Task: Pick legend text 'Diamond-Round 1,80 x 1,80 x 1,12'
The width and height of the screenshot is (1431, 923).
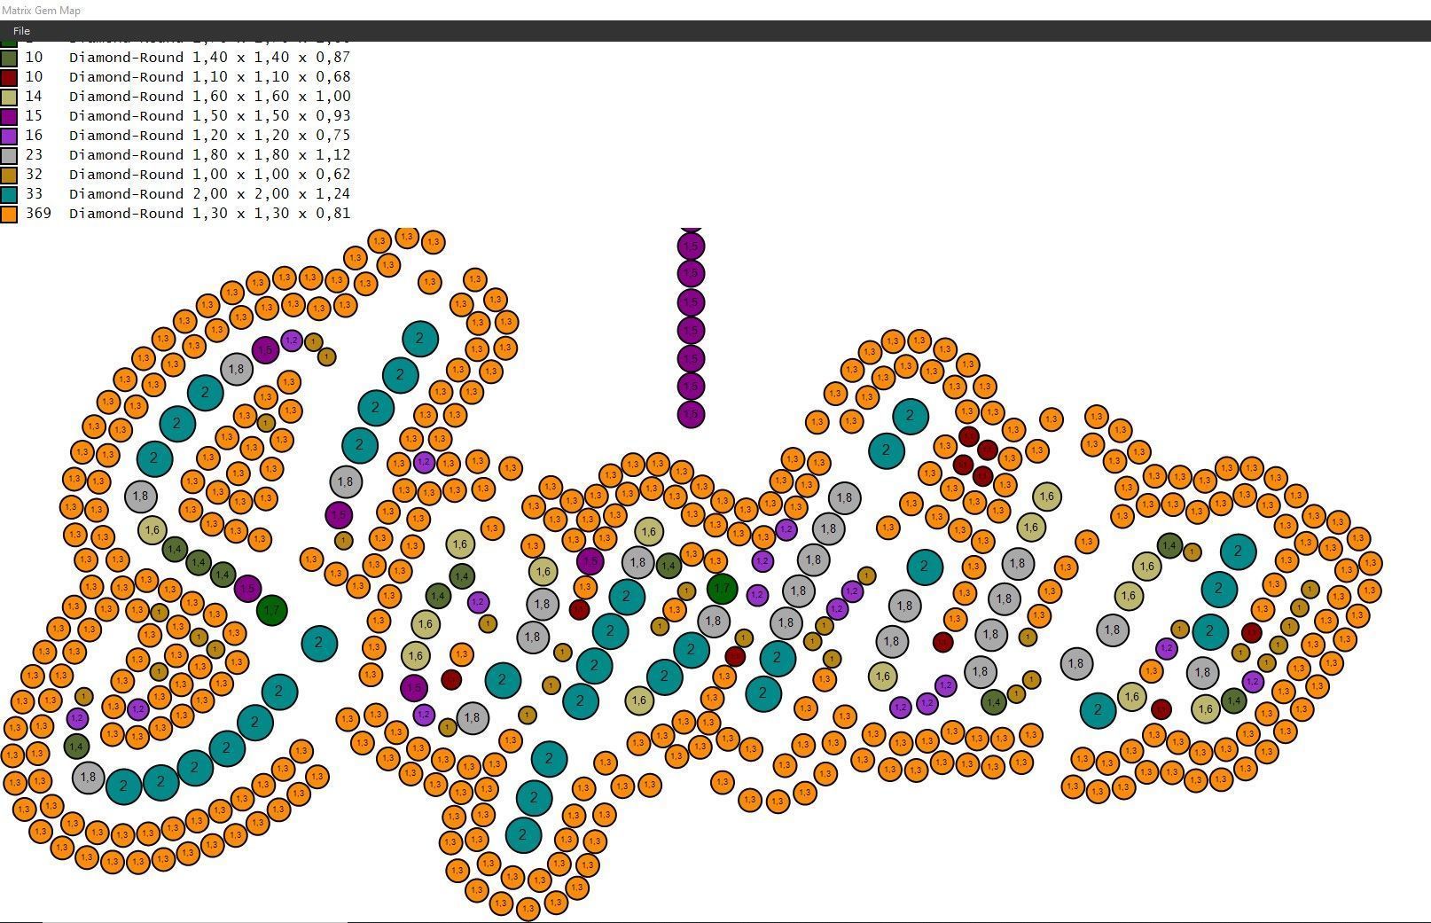Action: coord(209,155)
